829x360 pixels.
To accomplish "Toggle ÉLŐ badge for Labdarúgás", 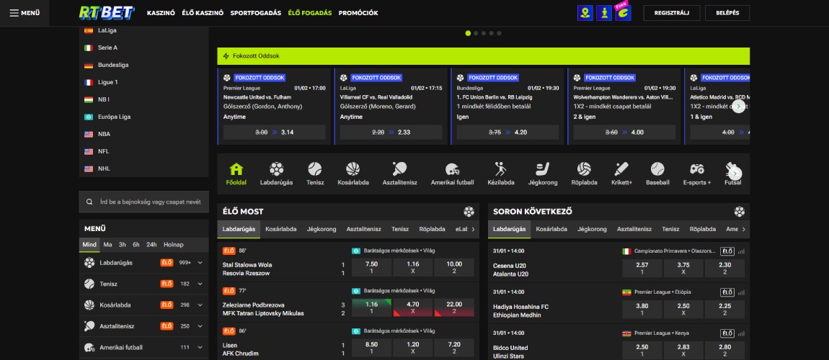I will click(167, 263).
